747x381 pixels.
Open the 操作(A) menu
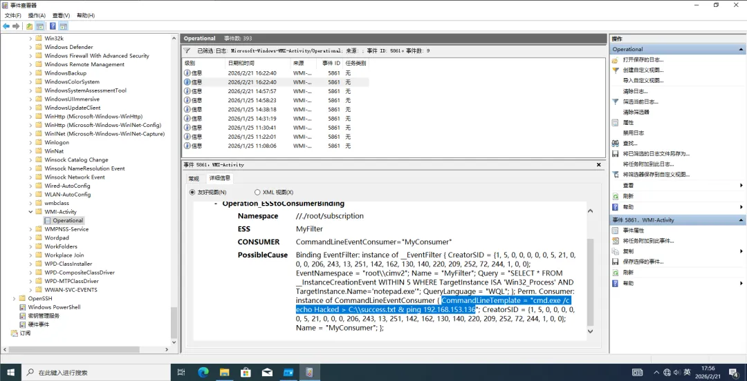(x=37, y=15)
